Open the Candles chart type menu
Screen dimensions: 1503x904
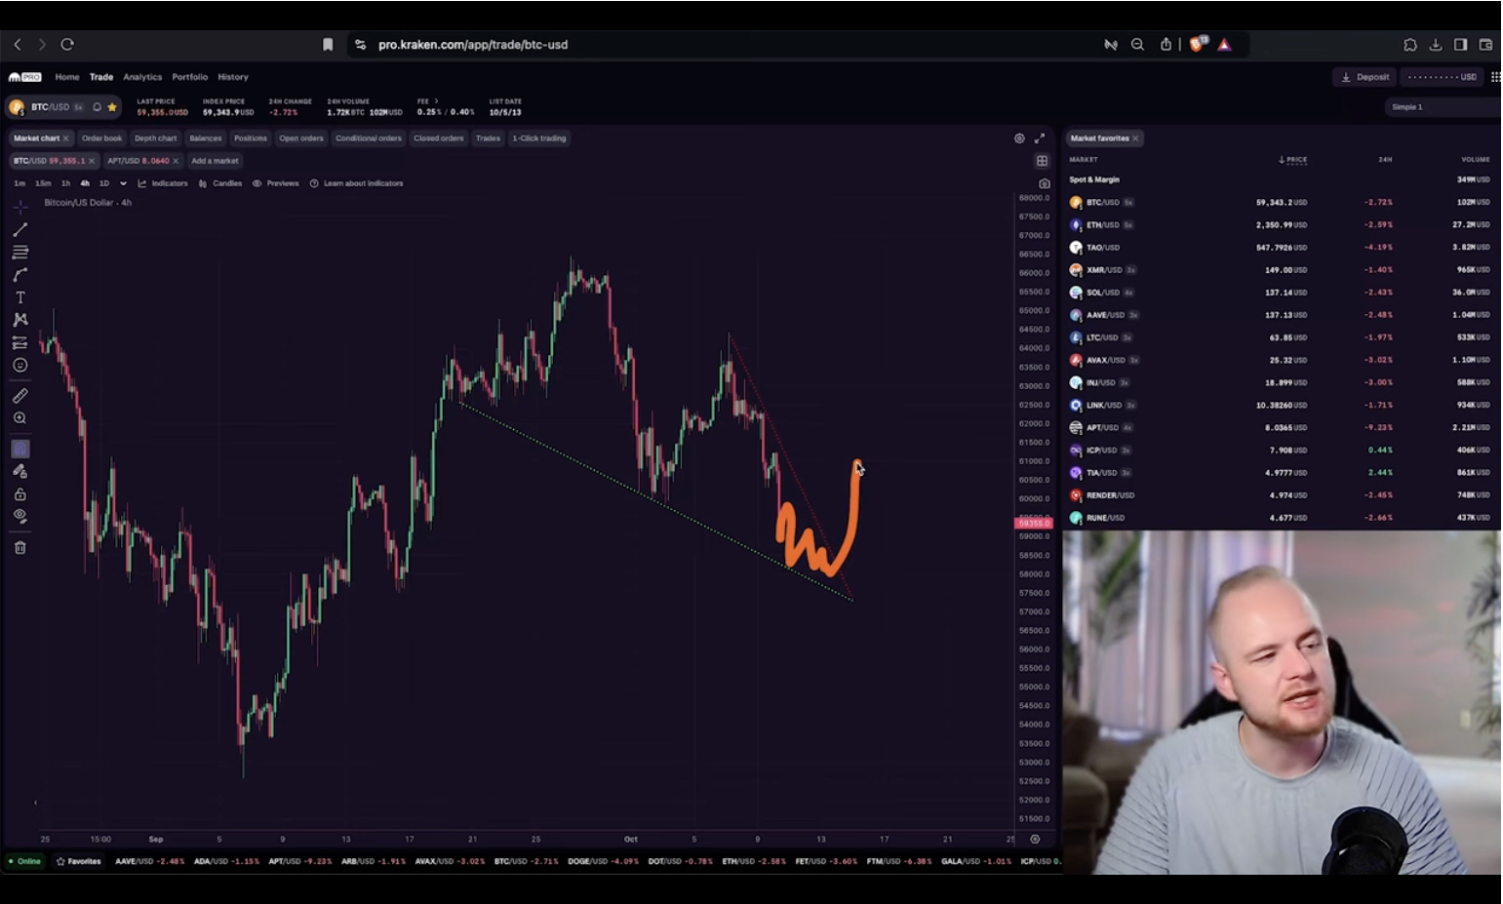pyautogui.click(x=220, y=183)
